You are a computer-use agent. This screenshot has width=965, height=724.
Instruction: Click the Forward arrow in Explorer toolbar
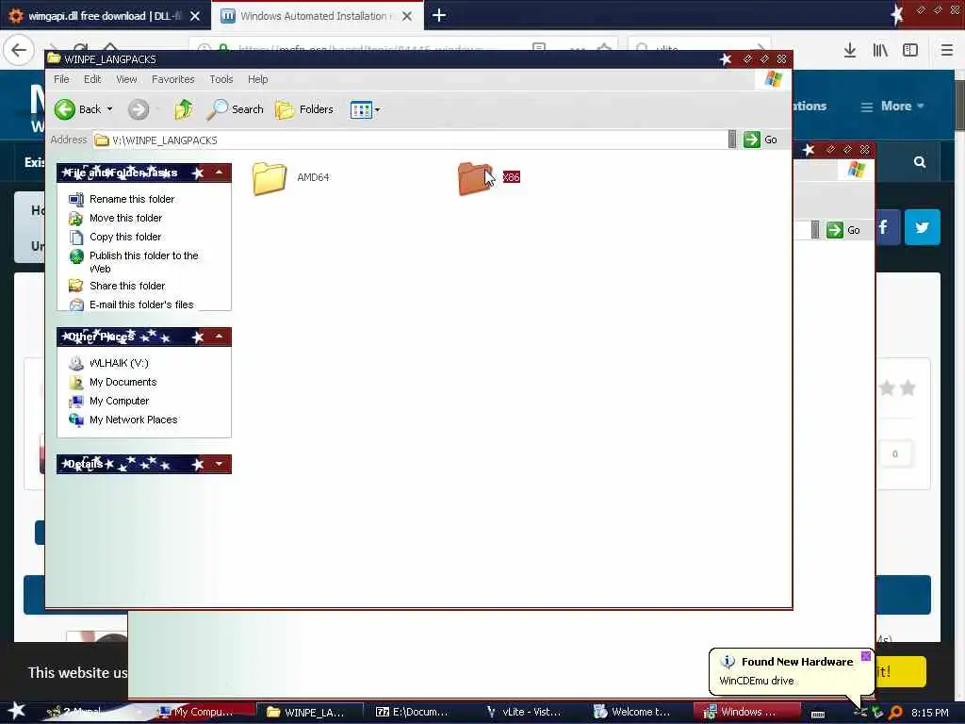click(x=139, y=109)
